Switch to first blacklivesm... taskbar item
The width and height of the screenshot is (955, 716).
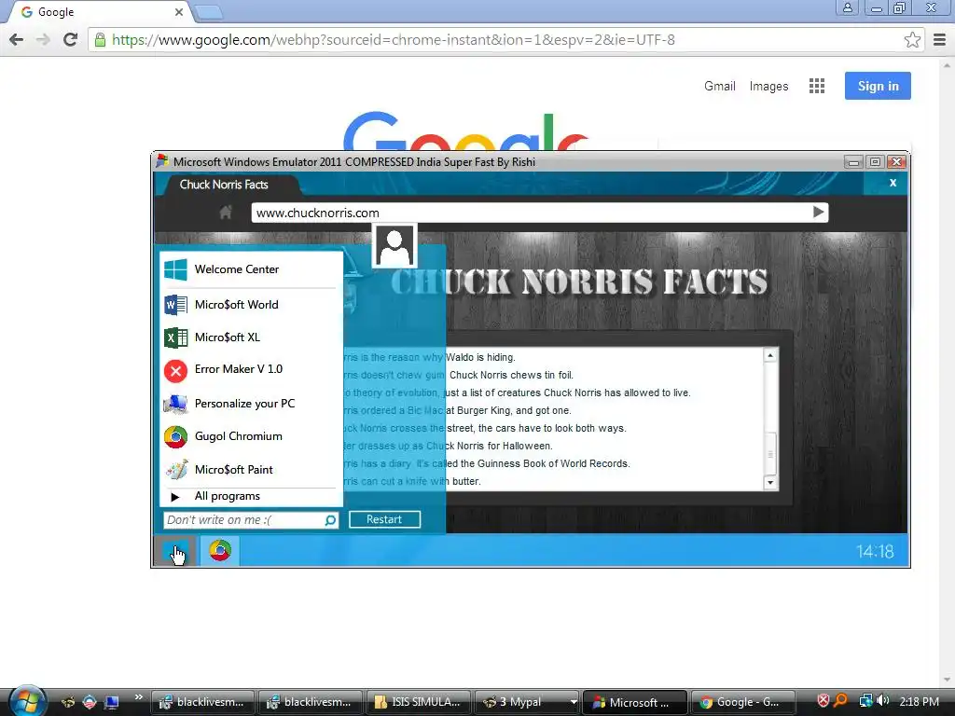point(203,702)
